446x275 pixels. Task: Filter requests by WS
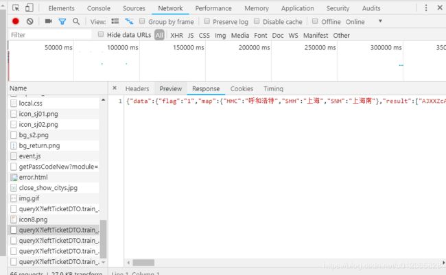coord(293,35)
